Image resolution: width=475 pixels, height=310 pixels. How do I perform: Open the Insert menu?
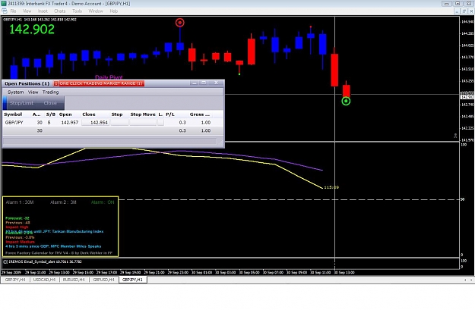coord(43,11)
